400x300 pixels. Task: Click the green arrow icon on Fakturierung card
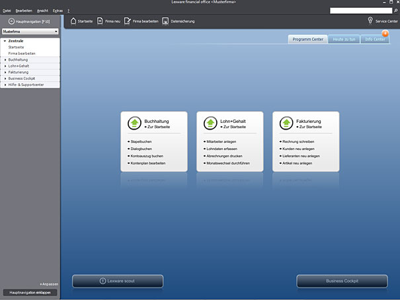pos(286,123)
